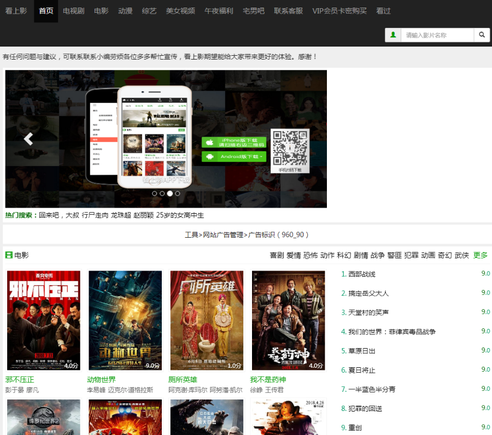The width and height of the screenshot is (492, 435).
Task: Open the 电影 navigation menu item
Action: 101,11
